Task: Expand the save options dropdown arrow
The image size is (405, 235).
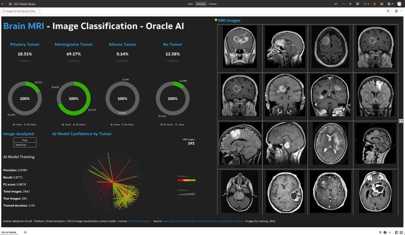Action: (392, 4)
